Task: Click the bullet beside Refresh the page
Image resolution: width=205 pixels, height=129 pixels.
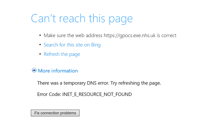Action: (x=40, y=54)
